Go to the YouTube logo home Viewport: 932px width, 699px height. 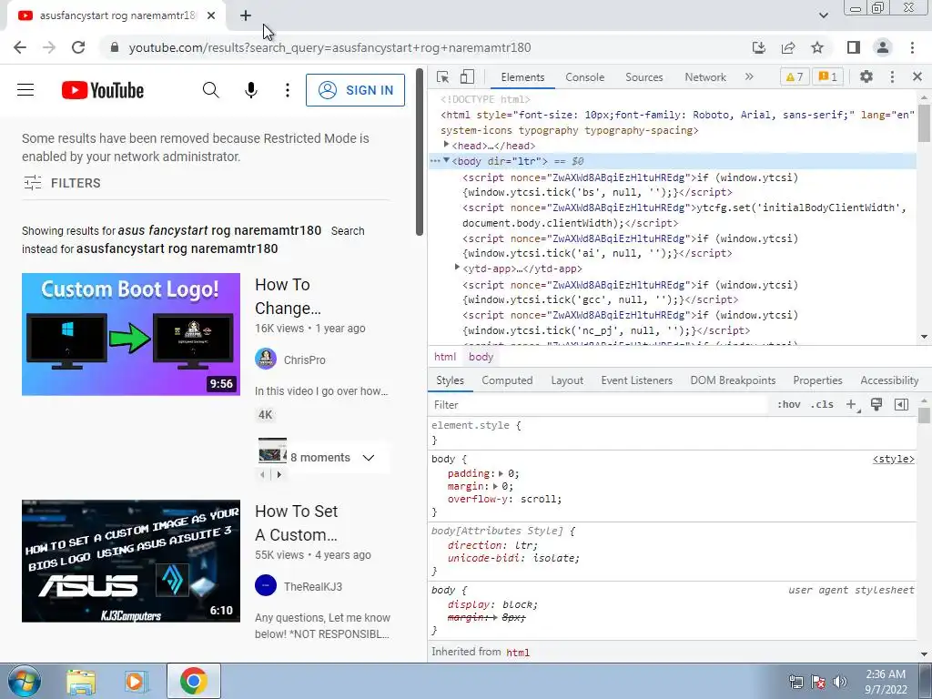click(103, 90)
